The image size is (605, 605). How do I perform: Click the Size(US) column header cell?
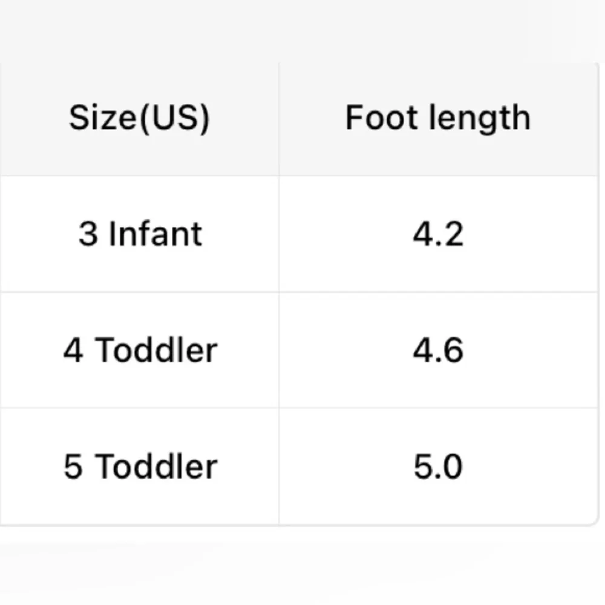point(139,119)
